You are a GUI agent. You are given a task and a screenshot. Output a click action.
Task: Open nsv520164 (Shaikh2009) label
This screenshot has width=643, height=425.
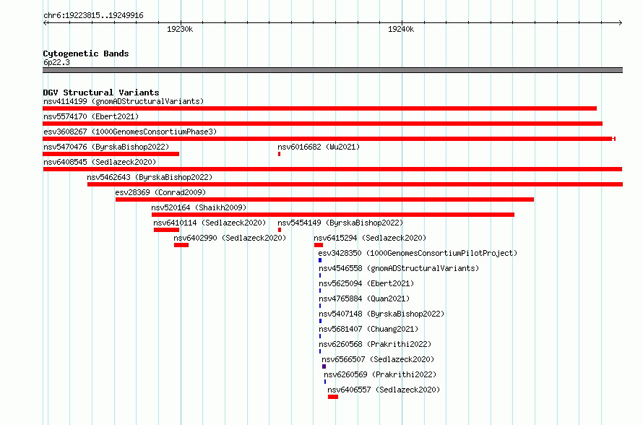pos(199,207)
